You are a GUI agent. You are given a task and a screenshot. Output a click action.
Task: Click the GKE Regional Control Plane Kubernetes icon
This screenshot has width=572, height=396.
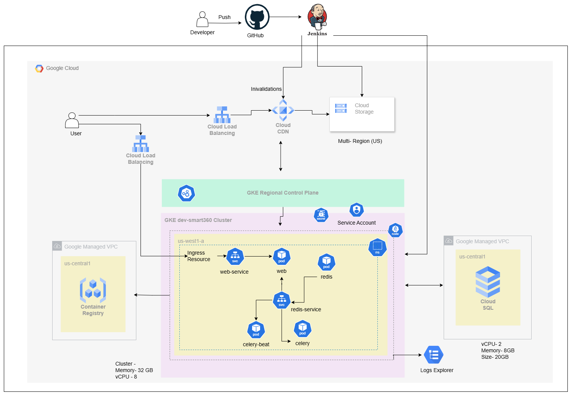click(x=186, y=193)
